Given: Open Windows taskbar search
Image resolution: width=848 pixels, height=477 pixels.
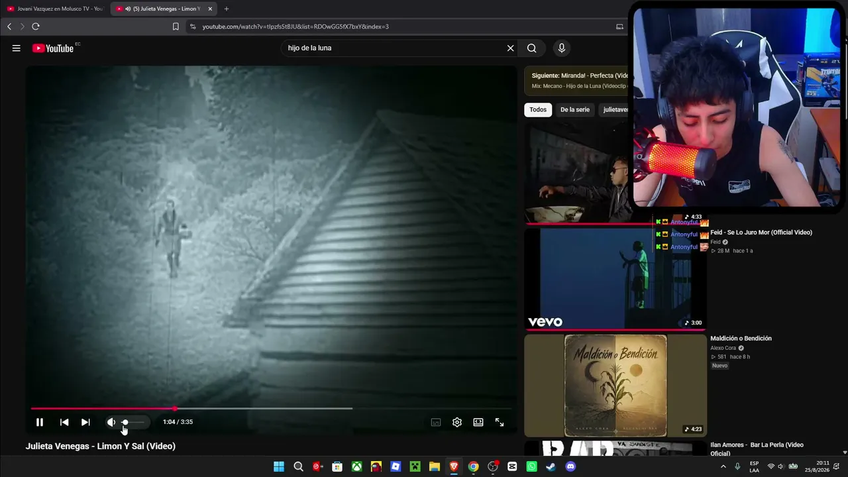Looking at the screenshot, I should click(x=298, y=466).
